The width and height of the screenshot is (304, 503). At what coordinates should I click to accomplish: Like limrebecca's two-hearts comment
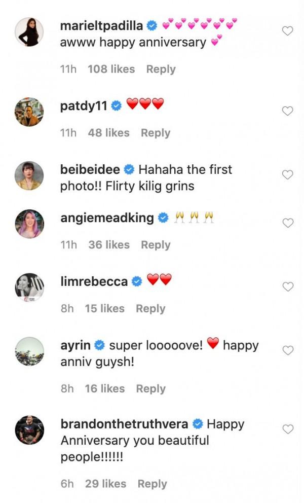287,287
